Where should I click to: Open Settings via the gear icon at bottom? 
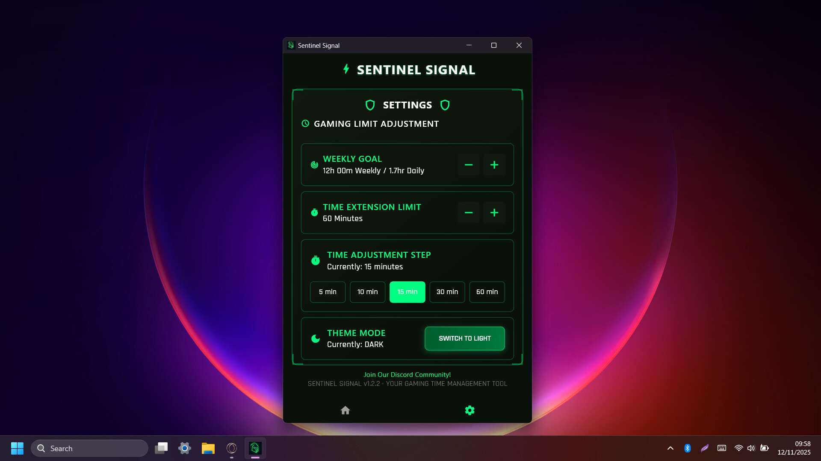(470, 410)
